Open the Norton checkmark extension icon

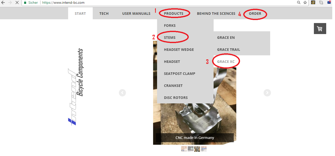click(313, 3)
